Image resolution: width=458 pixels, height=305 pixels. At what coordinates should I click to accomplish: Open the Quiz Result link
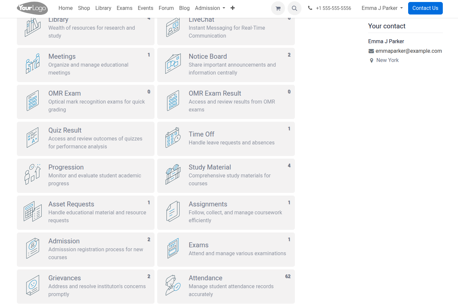[65, 130]
